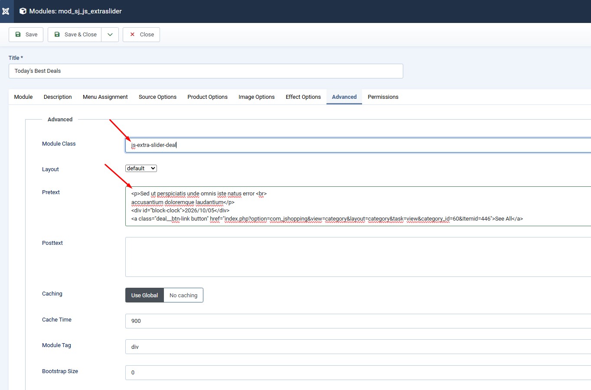The height and width of the screenshot is (390, 591).
Task: Expand the Save & Close dropdown arrow
Action: click(110, 35)
